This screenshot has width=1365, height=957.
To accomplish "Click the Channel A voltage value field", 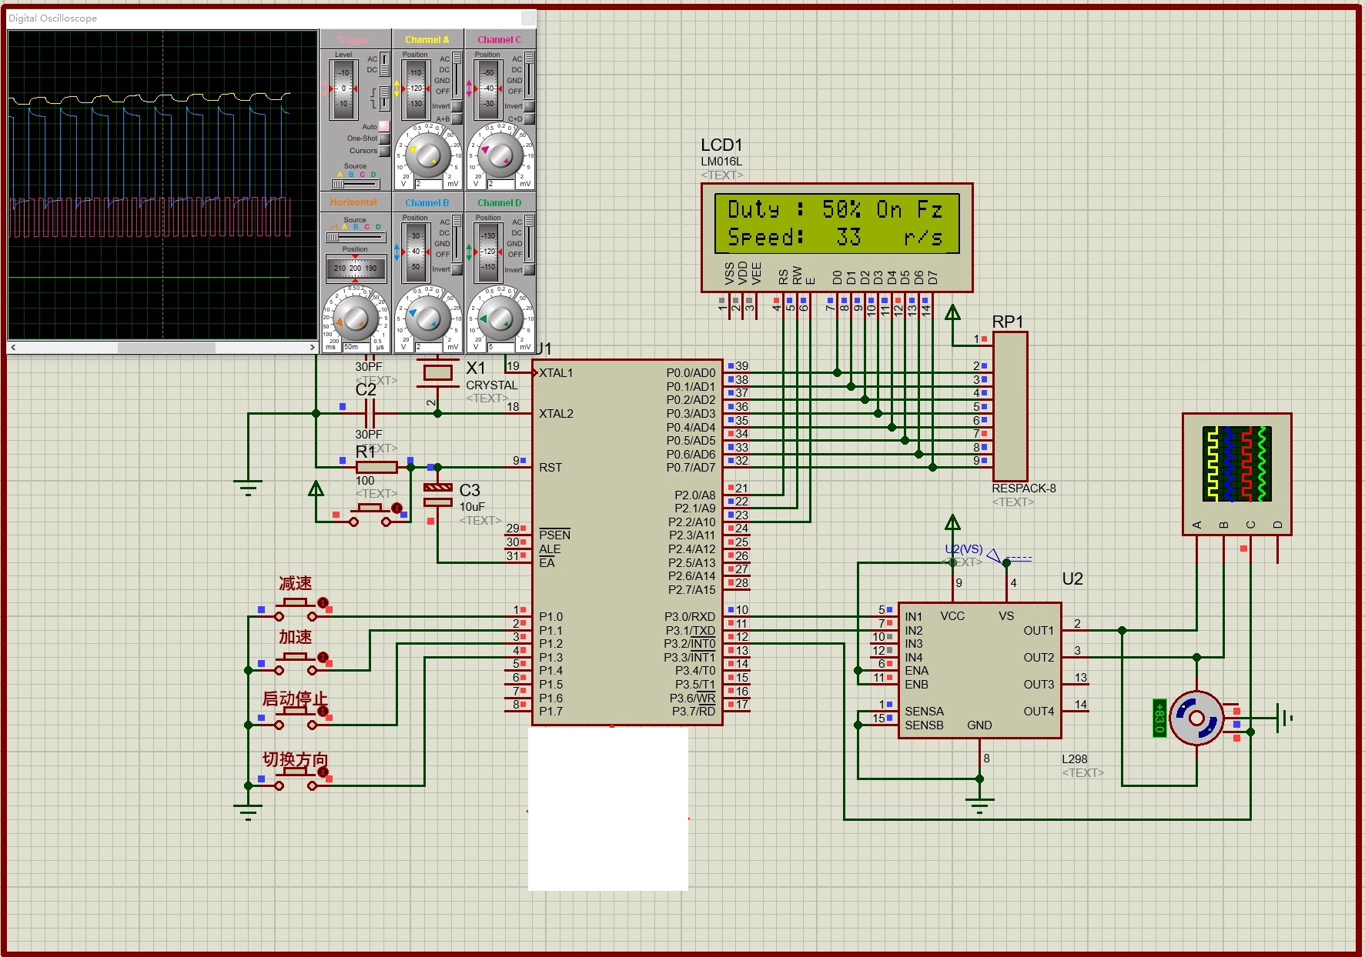I will [430, 184].
